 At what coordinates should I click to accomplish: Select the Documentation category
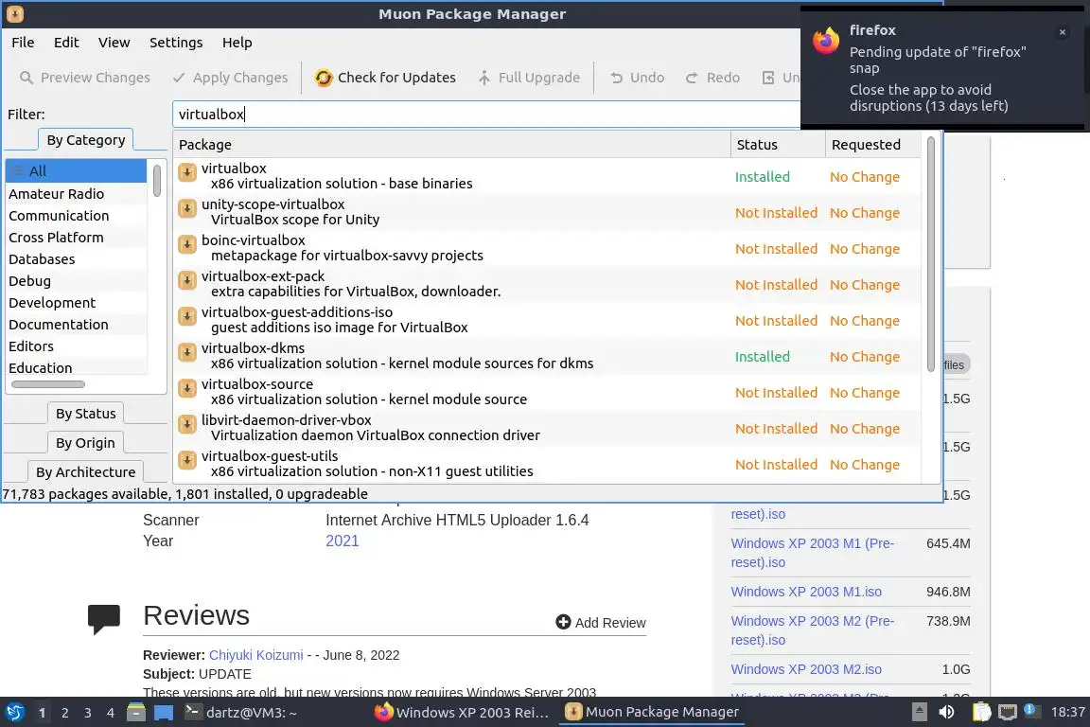coord(76,324)
